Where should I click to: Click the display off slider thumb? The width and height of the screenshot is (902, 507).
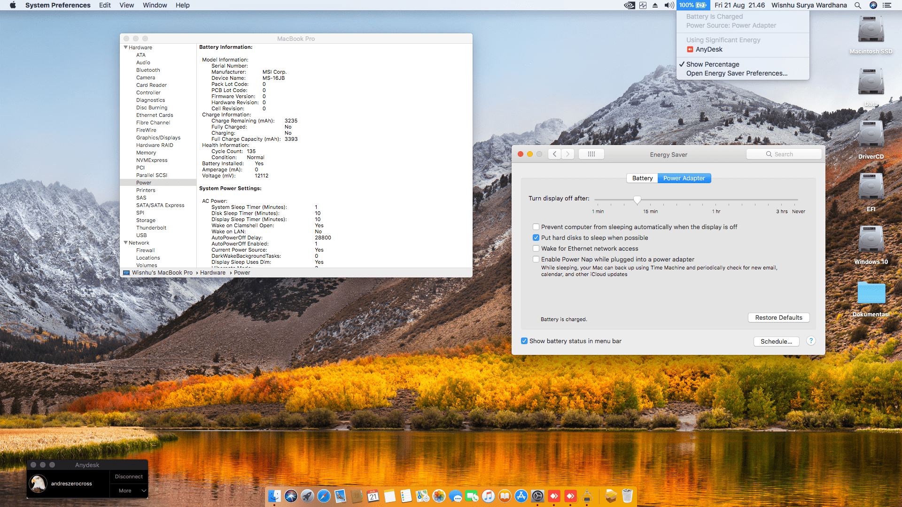pos(637,200)
